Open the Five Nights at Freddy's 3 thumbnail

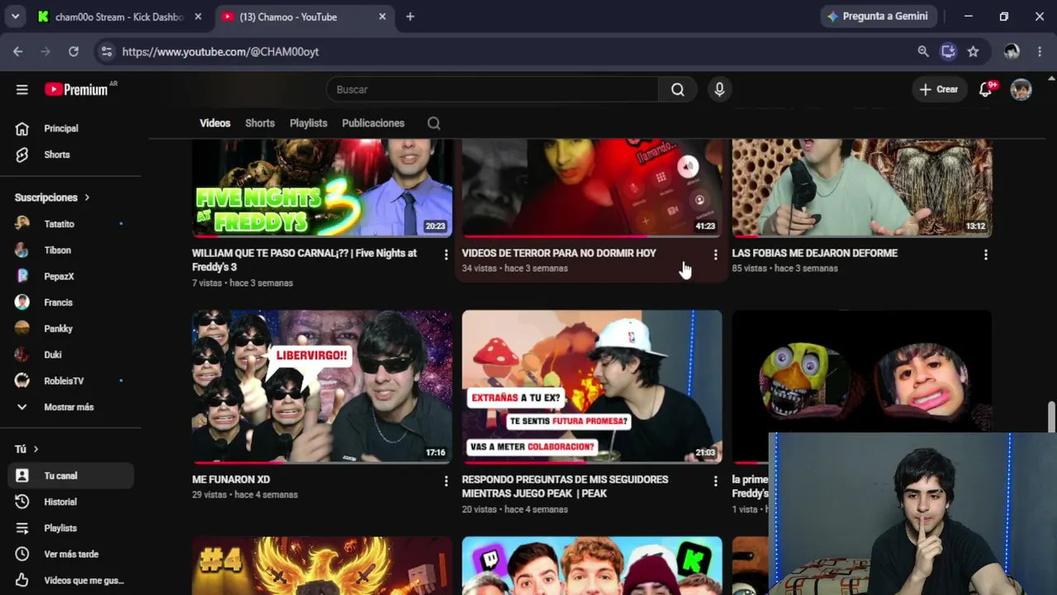coord(322,188)
